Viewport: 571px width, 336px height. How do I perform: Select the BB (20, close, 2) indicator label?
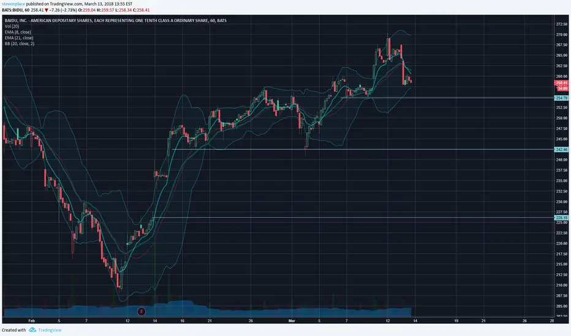click(20, 43)
